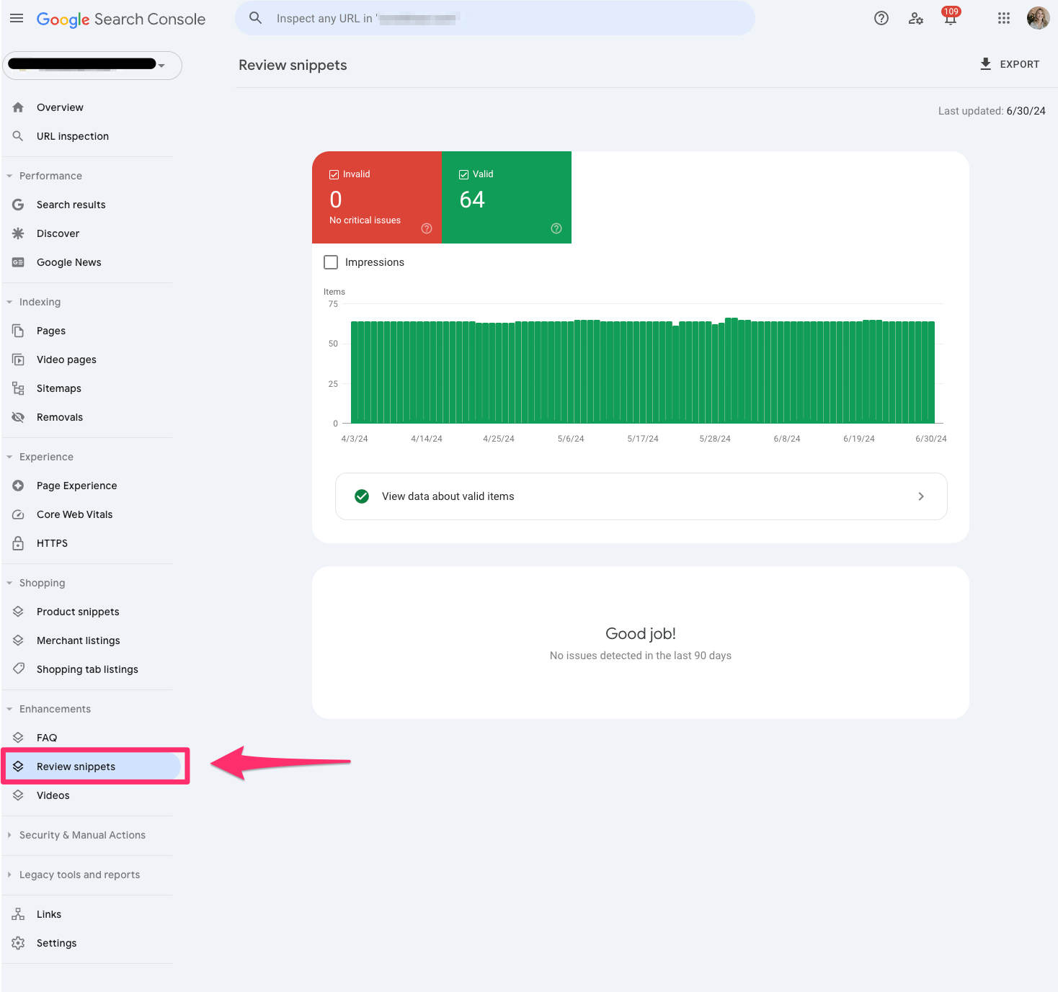Toggle the Invalid items checkbox
1058x992 pixels.
click(334, 174)
